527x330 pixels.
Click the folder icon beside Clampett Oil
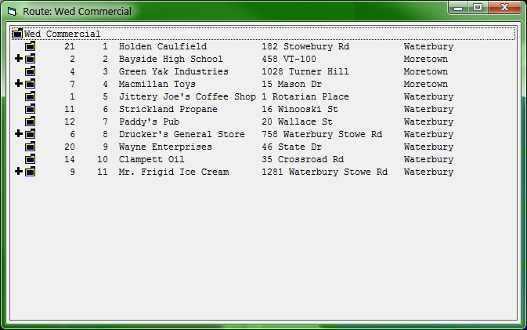[31, 159]
